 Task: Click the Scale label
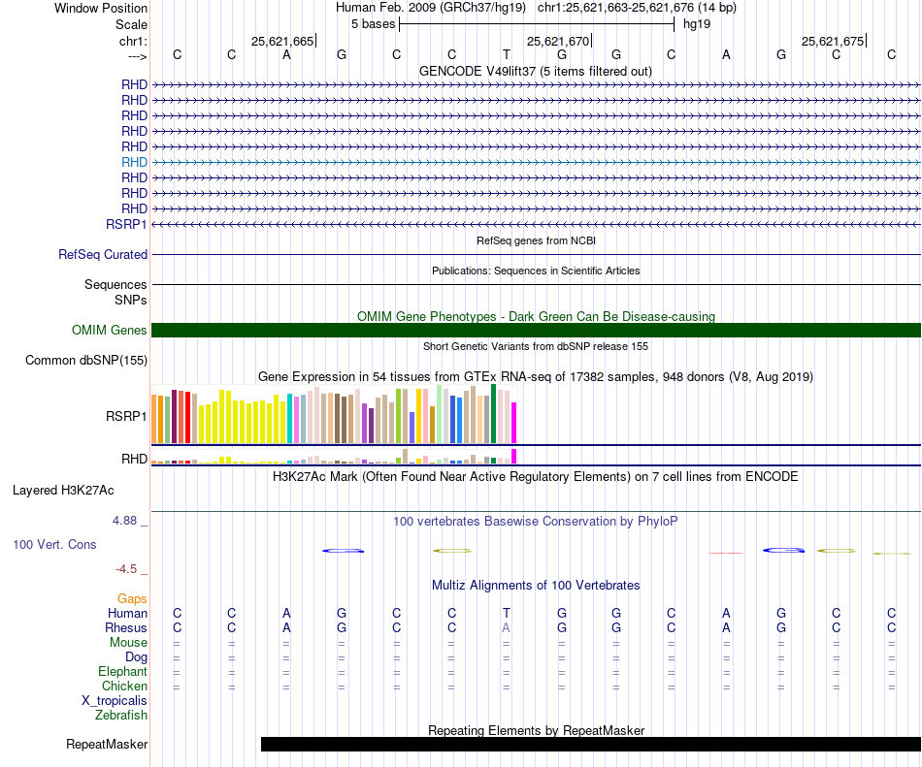pyautogui.click(x=131, y=24)
